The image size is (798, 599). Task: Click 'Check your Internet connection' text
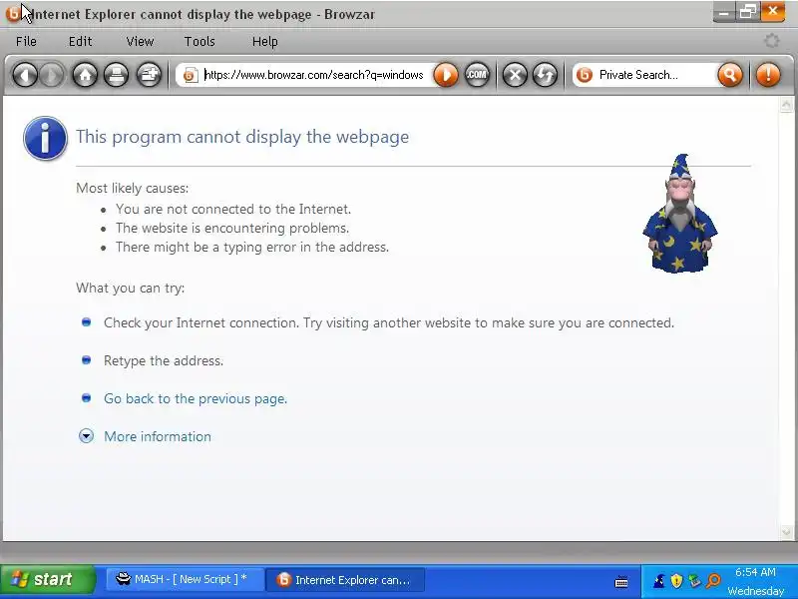(389, 322)
